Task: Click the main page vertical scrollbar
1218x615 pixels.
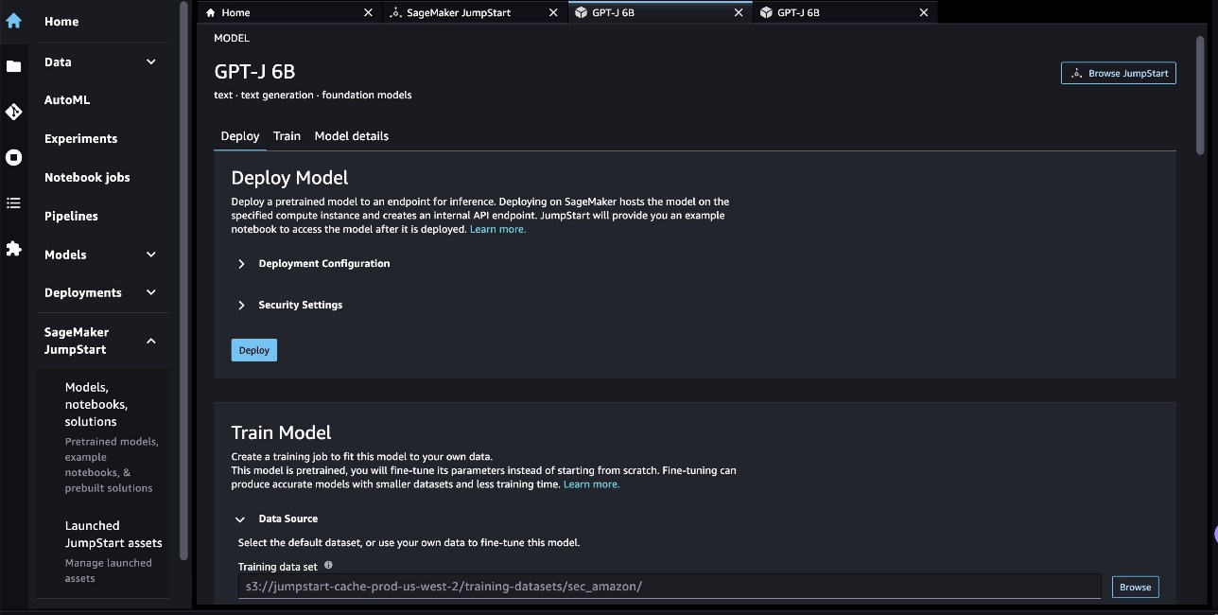Action: coord(1201,95)
